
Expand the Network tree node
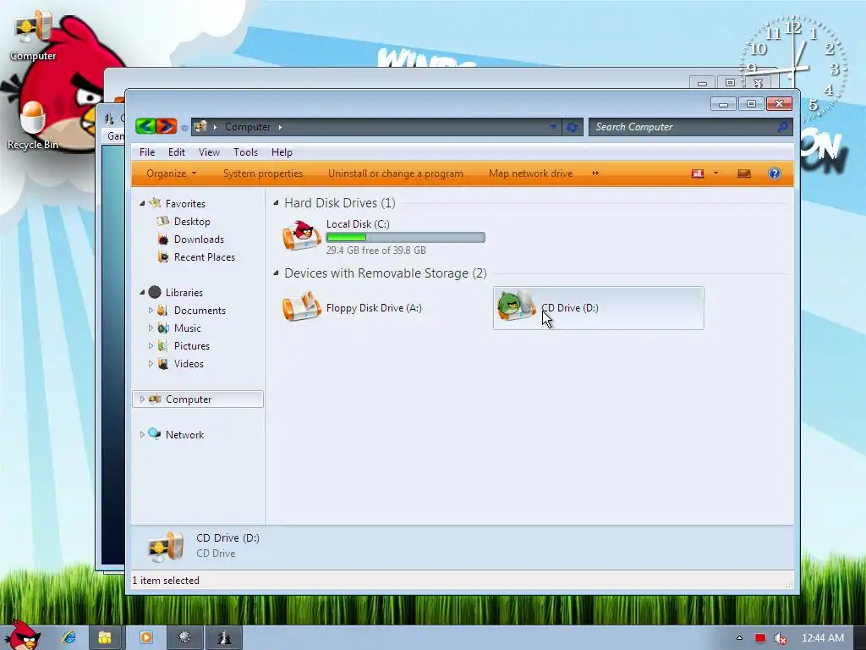pyautogui.click(x=142, y=434)
